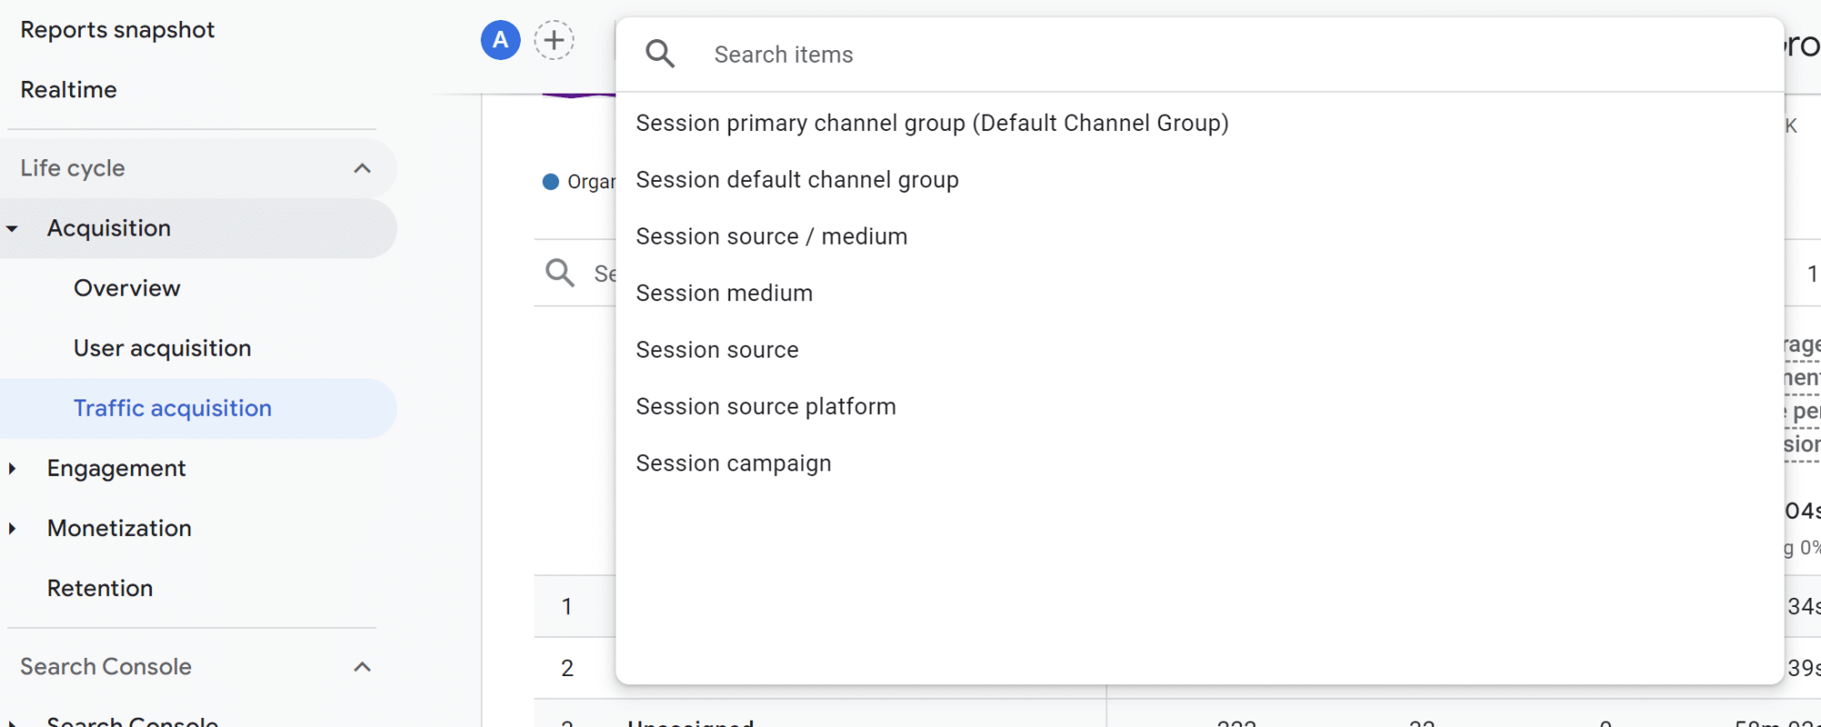Choose Session default channel group
The image size is (1821, 727).
tap(797, 180)
